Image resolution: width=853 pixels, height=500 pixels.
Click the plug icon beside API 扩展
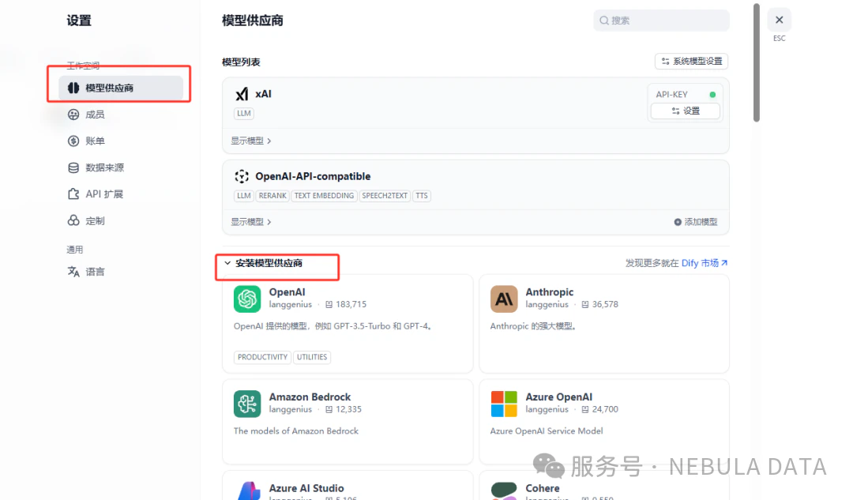73,194
